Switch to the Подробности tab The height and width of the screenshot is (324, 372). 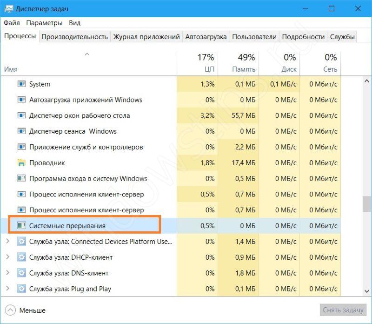(x=303, y=37)
